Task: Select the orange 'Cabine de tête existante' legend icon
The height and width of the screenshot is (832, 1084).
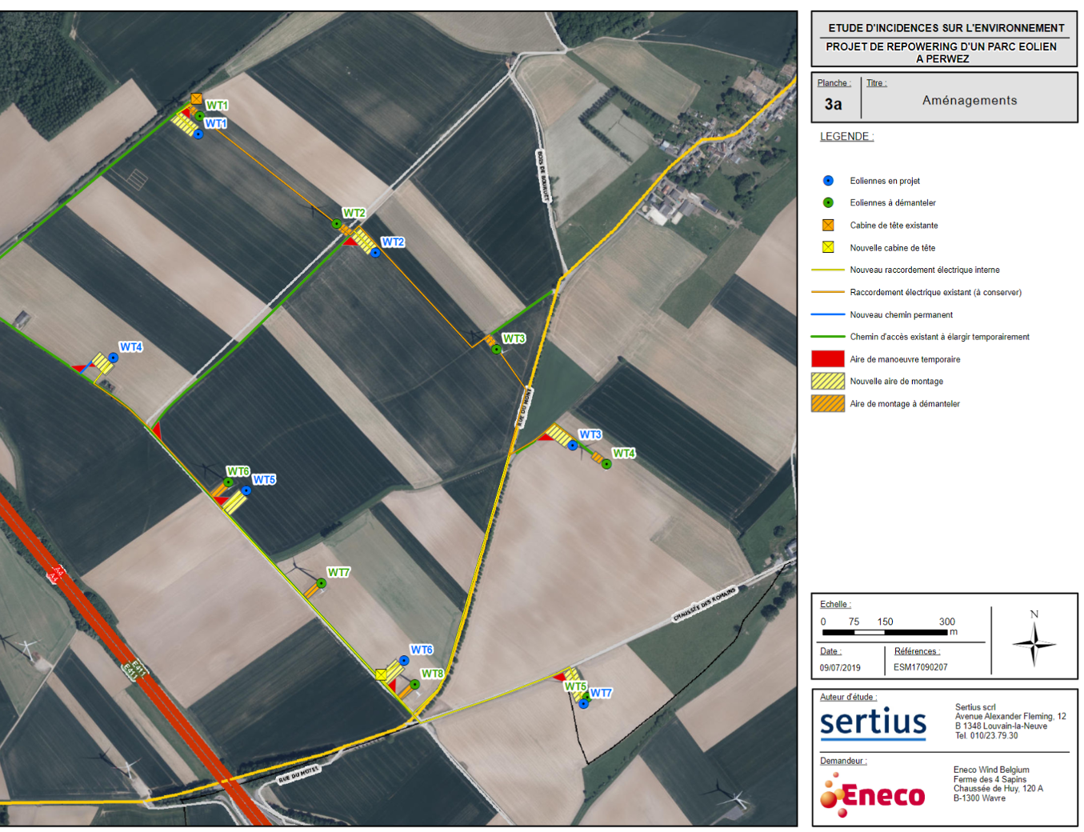Action: point(828,226)
